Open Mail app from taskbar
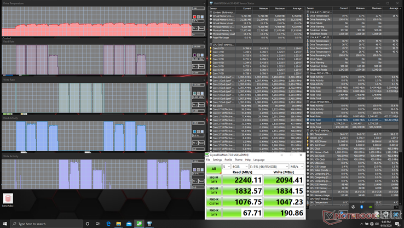This screenshot has height=228, width=404. pos(129,224)
